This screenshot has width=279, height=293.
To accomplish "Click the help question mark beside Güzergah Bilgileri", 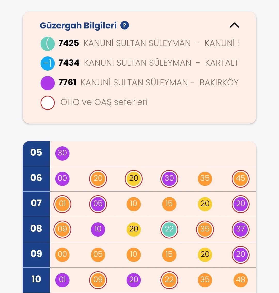I will [125, 25].
